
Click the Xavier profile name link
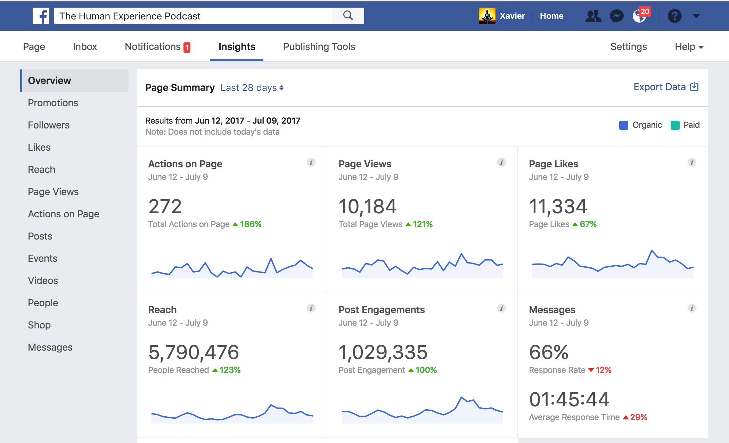(512, 16)
